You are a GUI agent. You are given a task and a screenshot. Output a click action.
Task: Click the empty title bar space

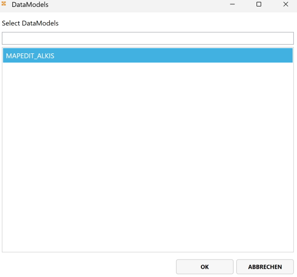point(138,5)
